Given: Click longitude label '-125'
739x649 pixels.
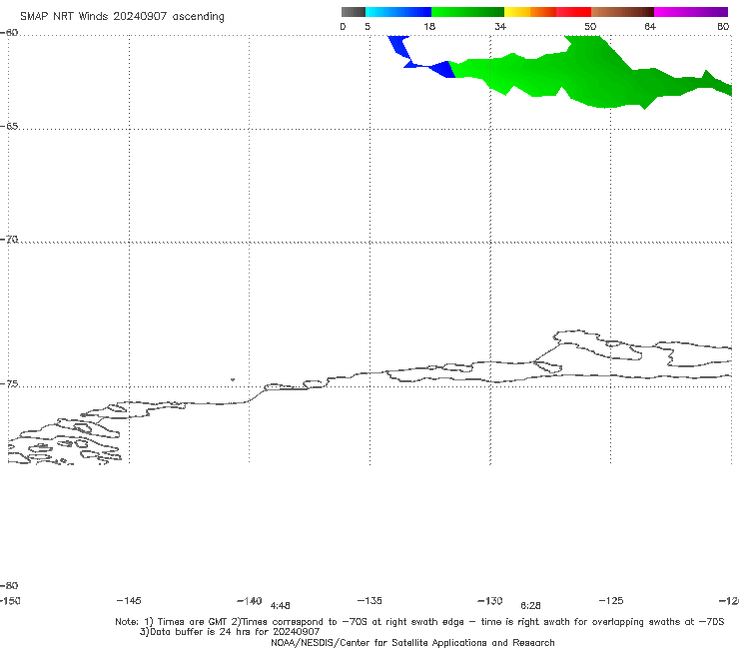Looking at the screenshot, I should coord(611,600).
